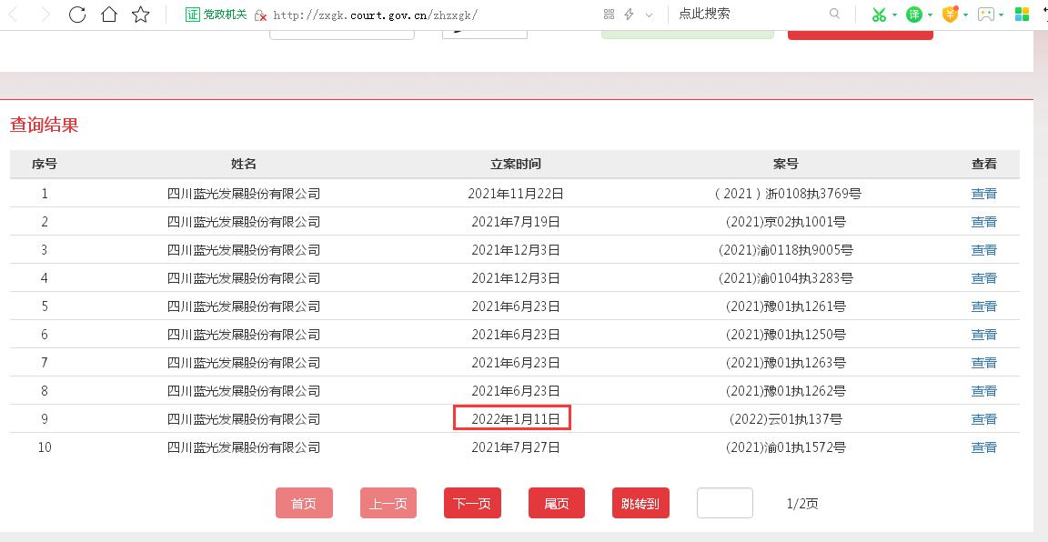The image size is (1048, 542).
Task: Click the gamepad games icon
Action: click(x=987, y=15)
